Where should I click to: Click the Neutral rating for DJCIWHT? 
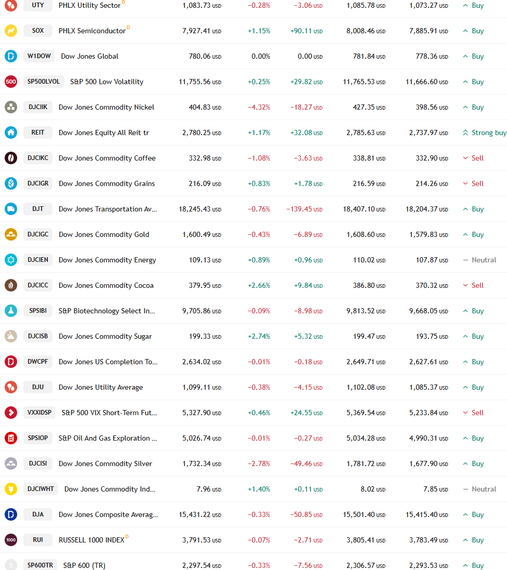pos(479,489)
